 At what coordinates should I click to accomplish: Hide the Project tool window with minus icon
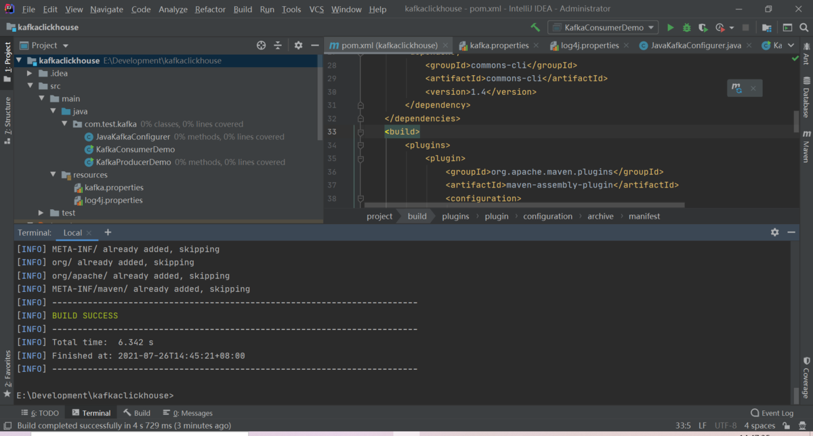coord(315,45)
